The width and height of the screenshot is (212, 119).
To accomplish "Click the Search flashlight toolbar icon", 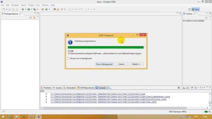I will 62,9.
